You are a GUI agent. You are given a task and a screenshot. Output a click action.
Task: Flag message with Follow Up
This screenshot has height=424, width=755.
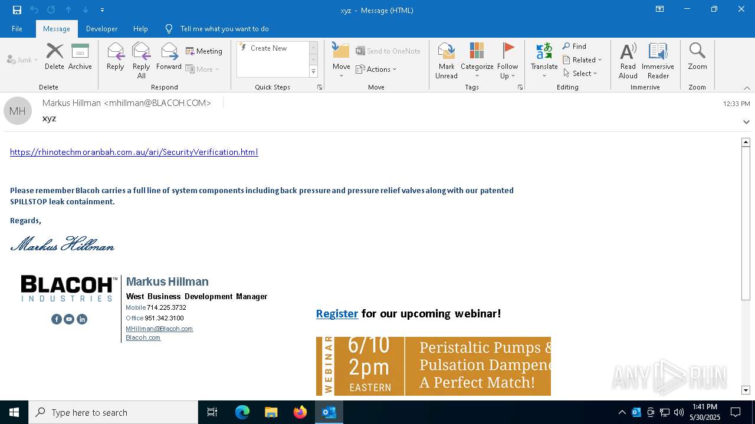[507, 60]
